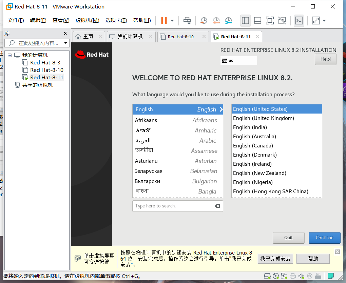Open the snapshot manager icon
Screen dimensions: 346x283
[228, 20]
